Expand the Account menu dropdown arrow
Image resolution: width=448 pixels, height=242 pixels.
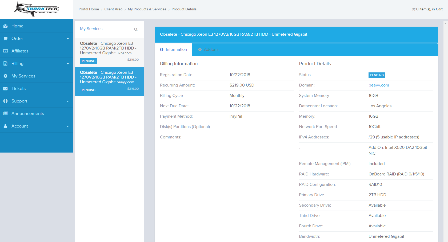pyautogui.click(x=68, y=126)
